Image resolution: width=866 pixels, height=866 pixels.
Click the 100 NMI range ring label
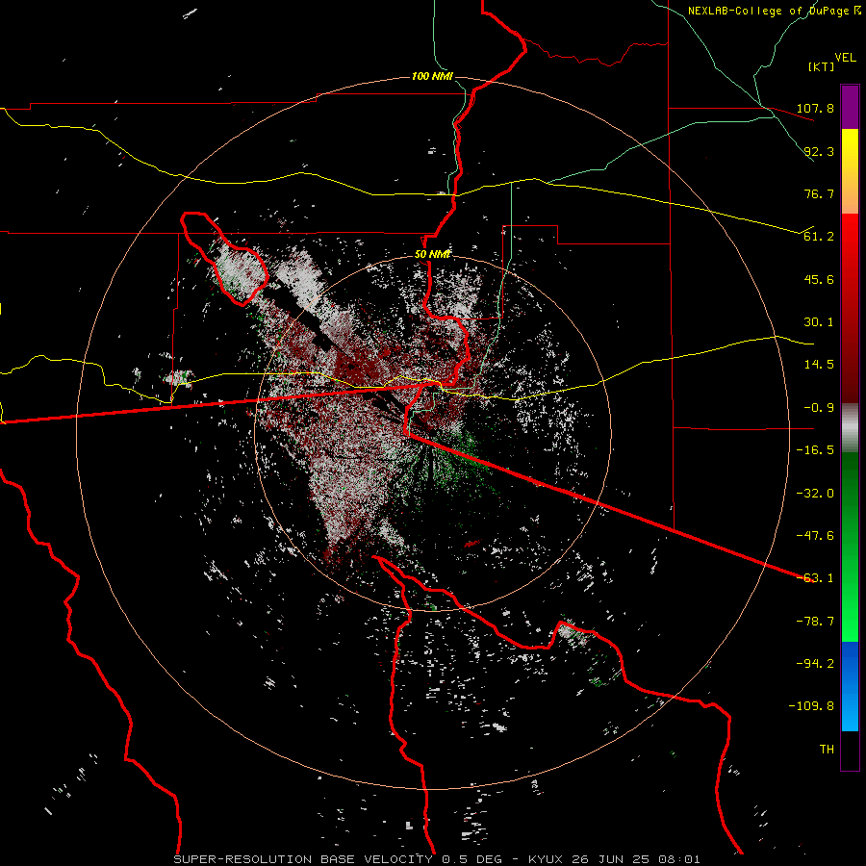(x=432, y=76)
